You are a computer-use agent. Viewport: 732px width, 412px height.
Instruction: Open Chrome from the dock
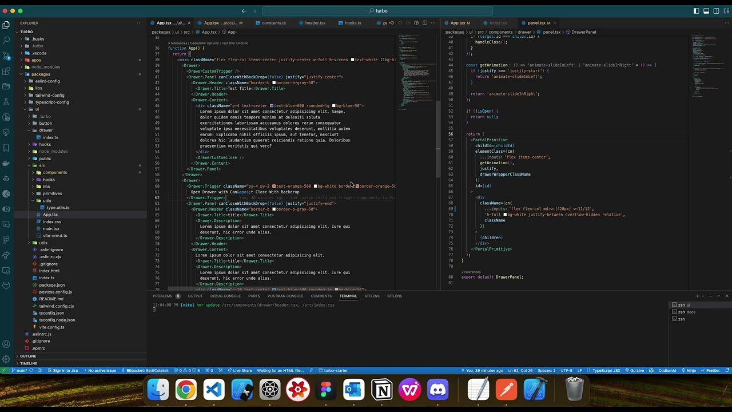pyautogui.click(x=186, y=390)
